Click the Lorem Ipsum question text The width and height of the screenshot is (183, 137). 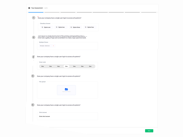pos(62,37)
